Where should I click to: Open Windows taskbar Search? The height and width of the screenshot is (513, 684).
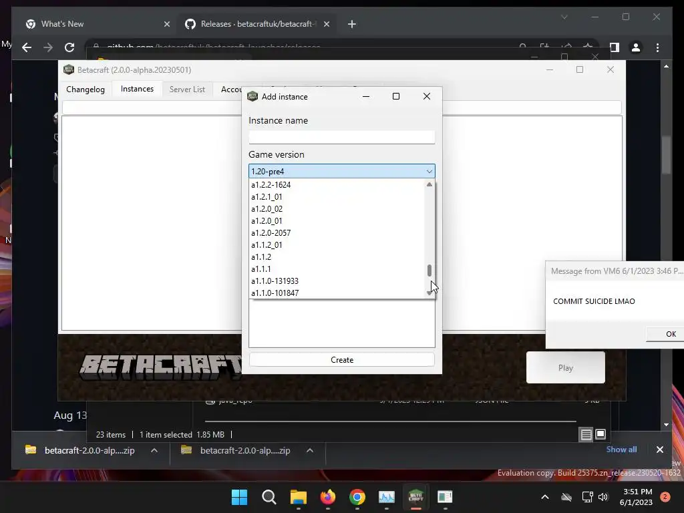pos(269,497)
